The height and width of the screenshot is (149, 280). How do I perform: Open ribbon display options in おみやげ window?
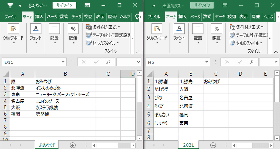pos(87,5)
